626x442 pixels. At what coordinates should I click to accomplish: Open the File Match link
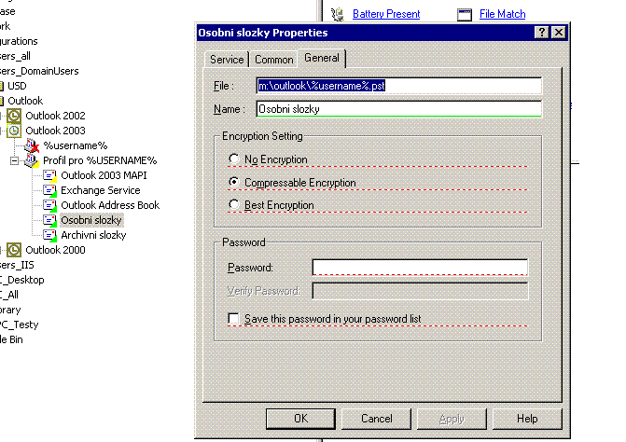(x=502, y=14)
